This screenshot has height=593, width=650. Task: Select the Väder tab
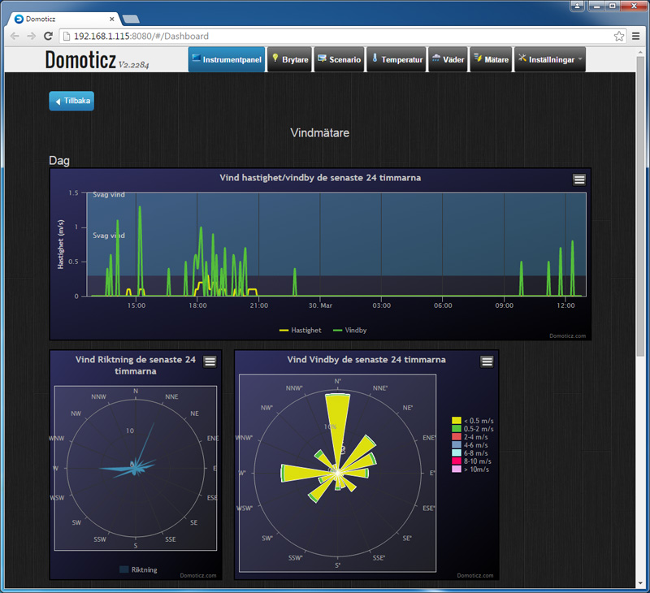pos(448,59)
